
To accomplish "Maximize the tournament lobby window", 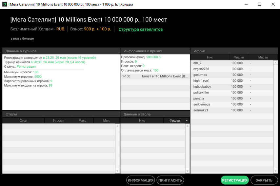I will point(259,4).
